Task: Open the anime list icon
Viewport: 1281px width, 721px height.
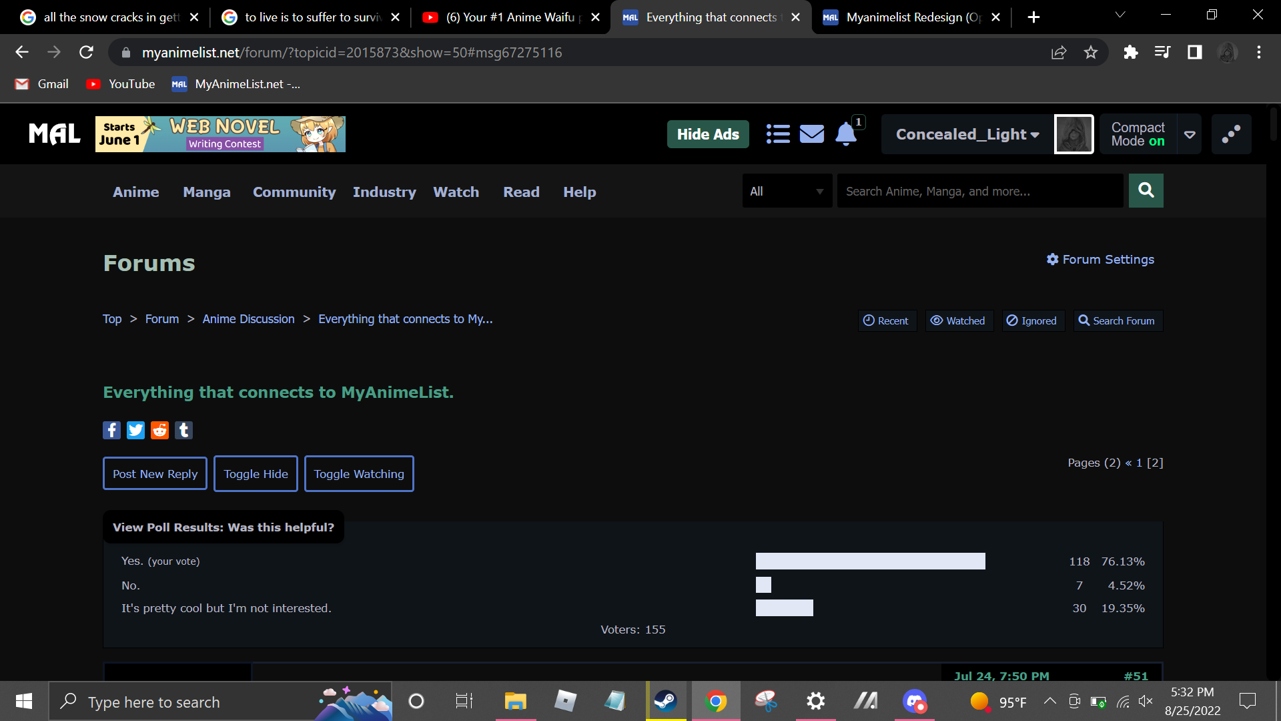Action: click(x=778, y=134)
